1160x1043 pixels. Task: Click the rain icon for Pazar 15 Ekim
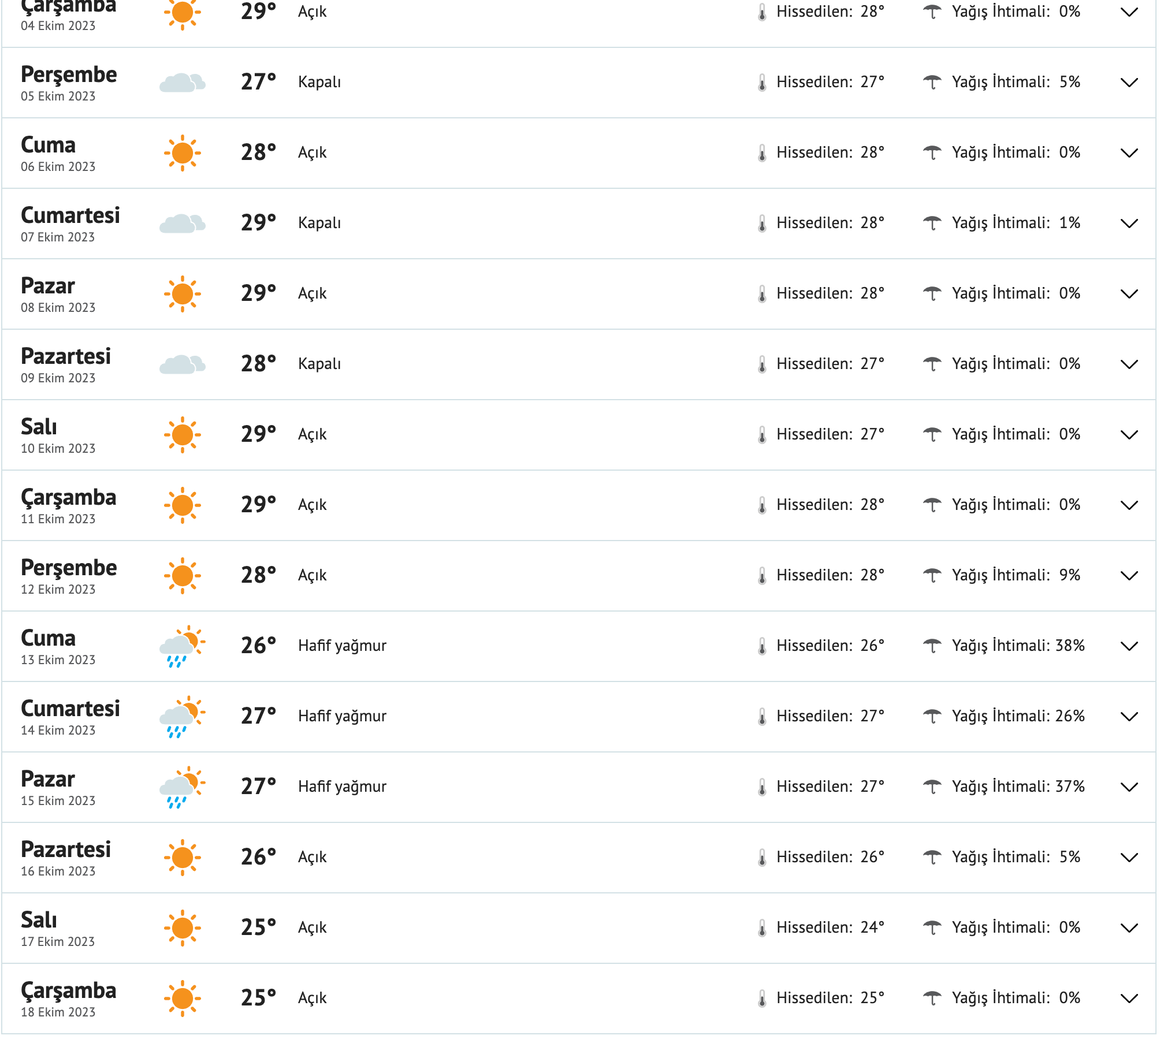point(183,785)
